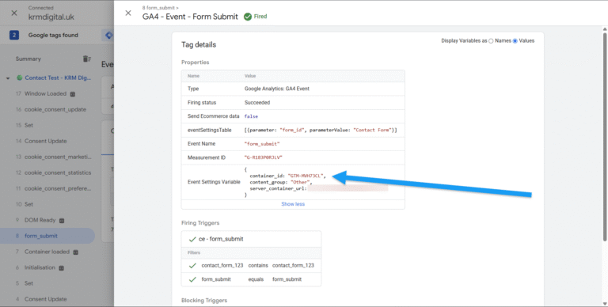Collapse the Contact Test page tree arrow
Viewport: 608px width, 307px height.
click(x=8, y=78)
